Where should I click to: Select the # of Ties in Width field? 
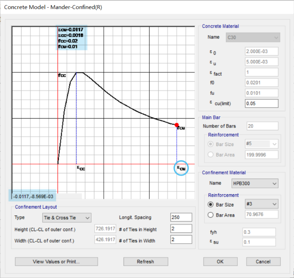(x=181, y=239)
